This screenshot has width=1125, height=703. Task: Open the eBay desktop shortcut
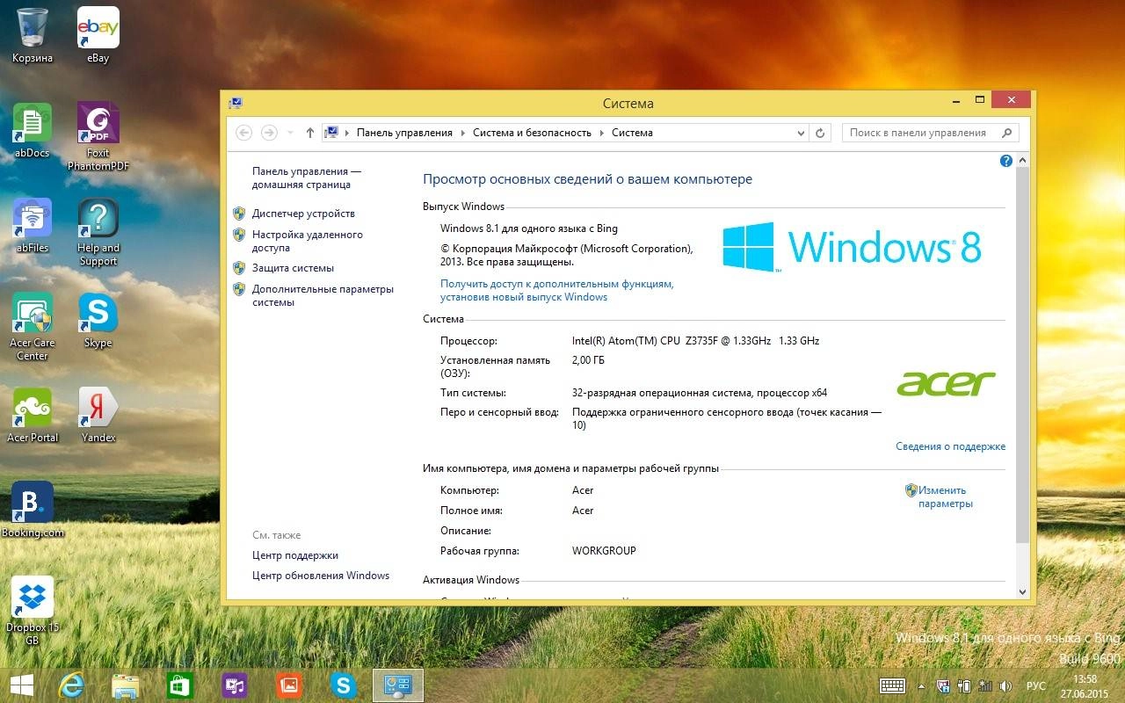[98, 35]
